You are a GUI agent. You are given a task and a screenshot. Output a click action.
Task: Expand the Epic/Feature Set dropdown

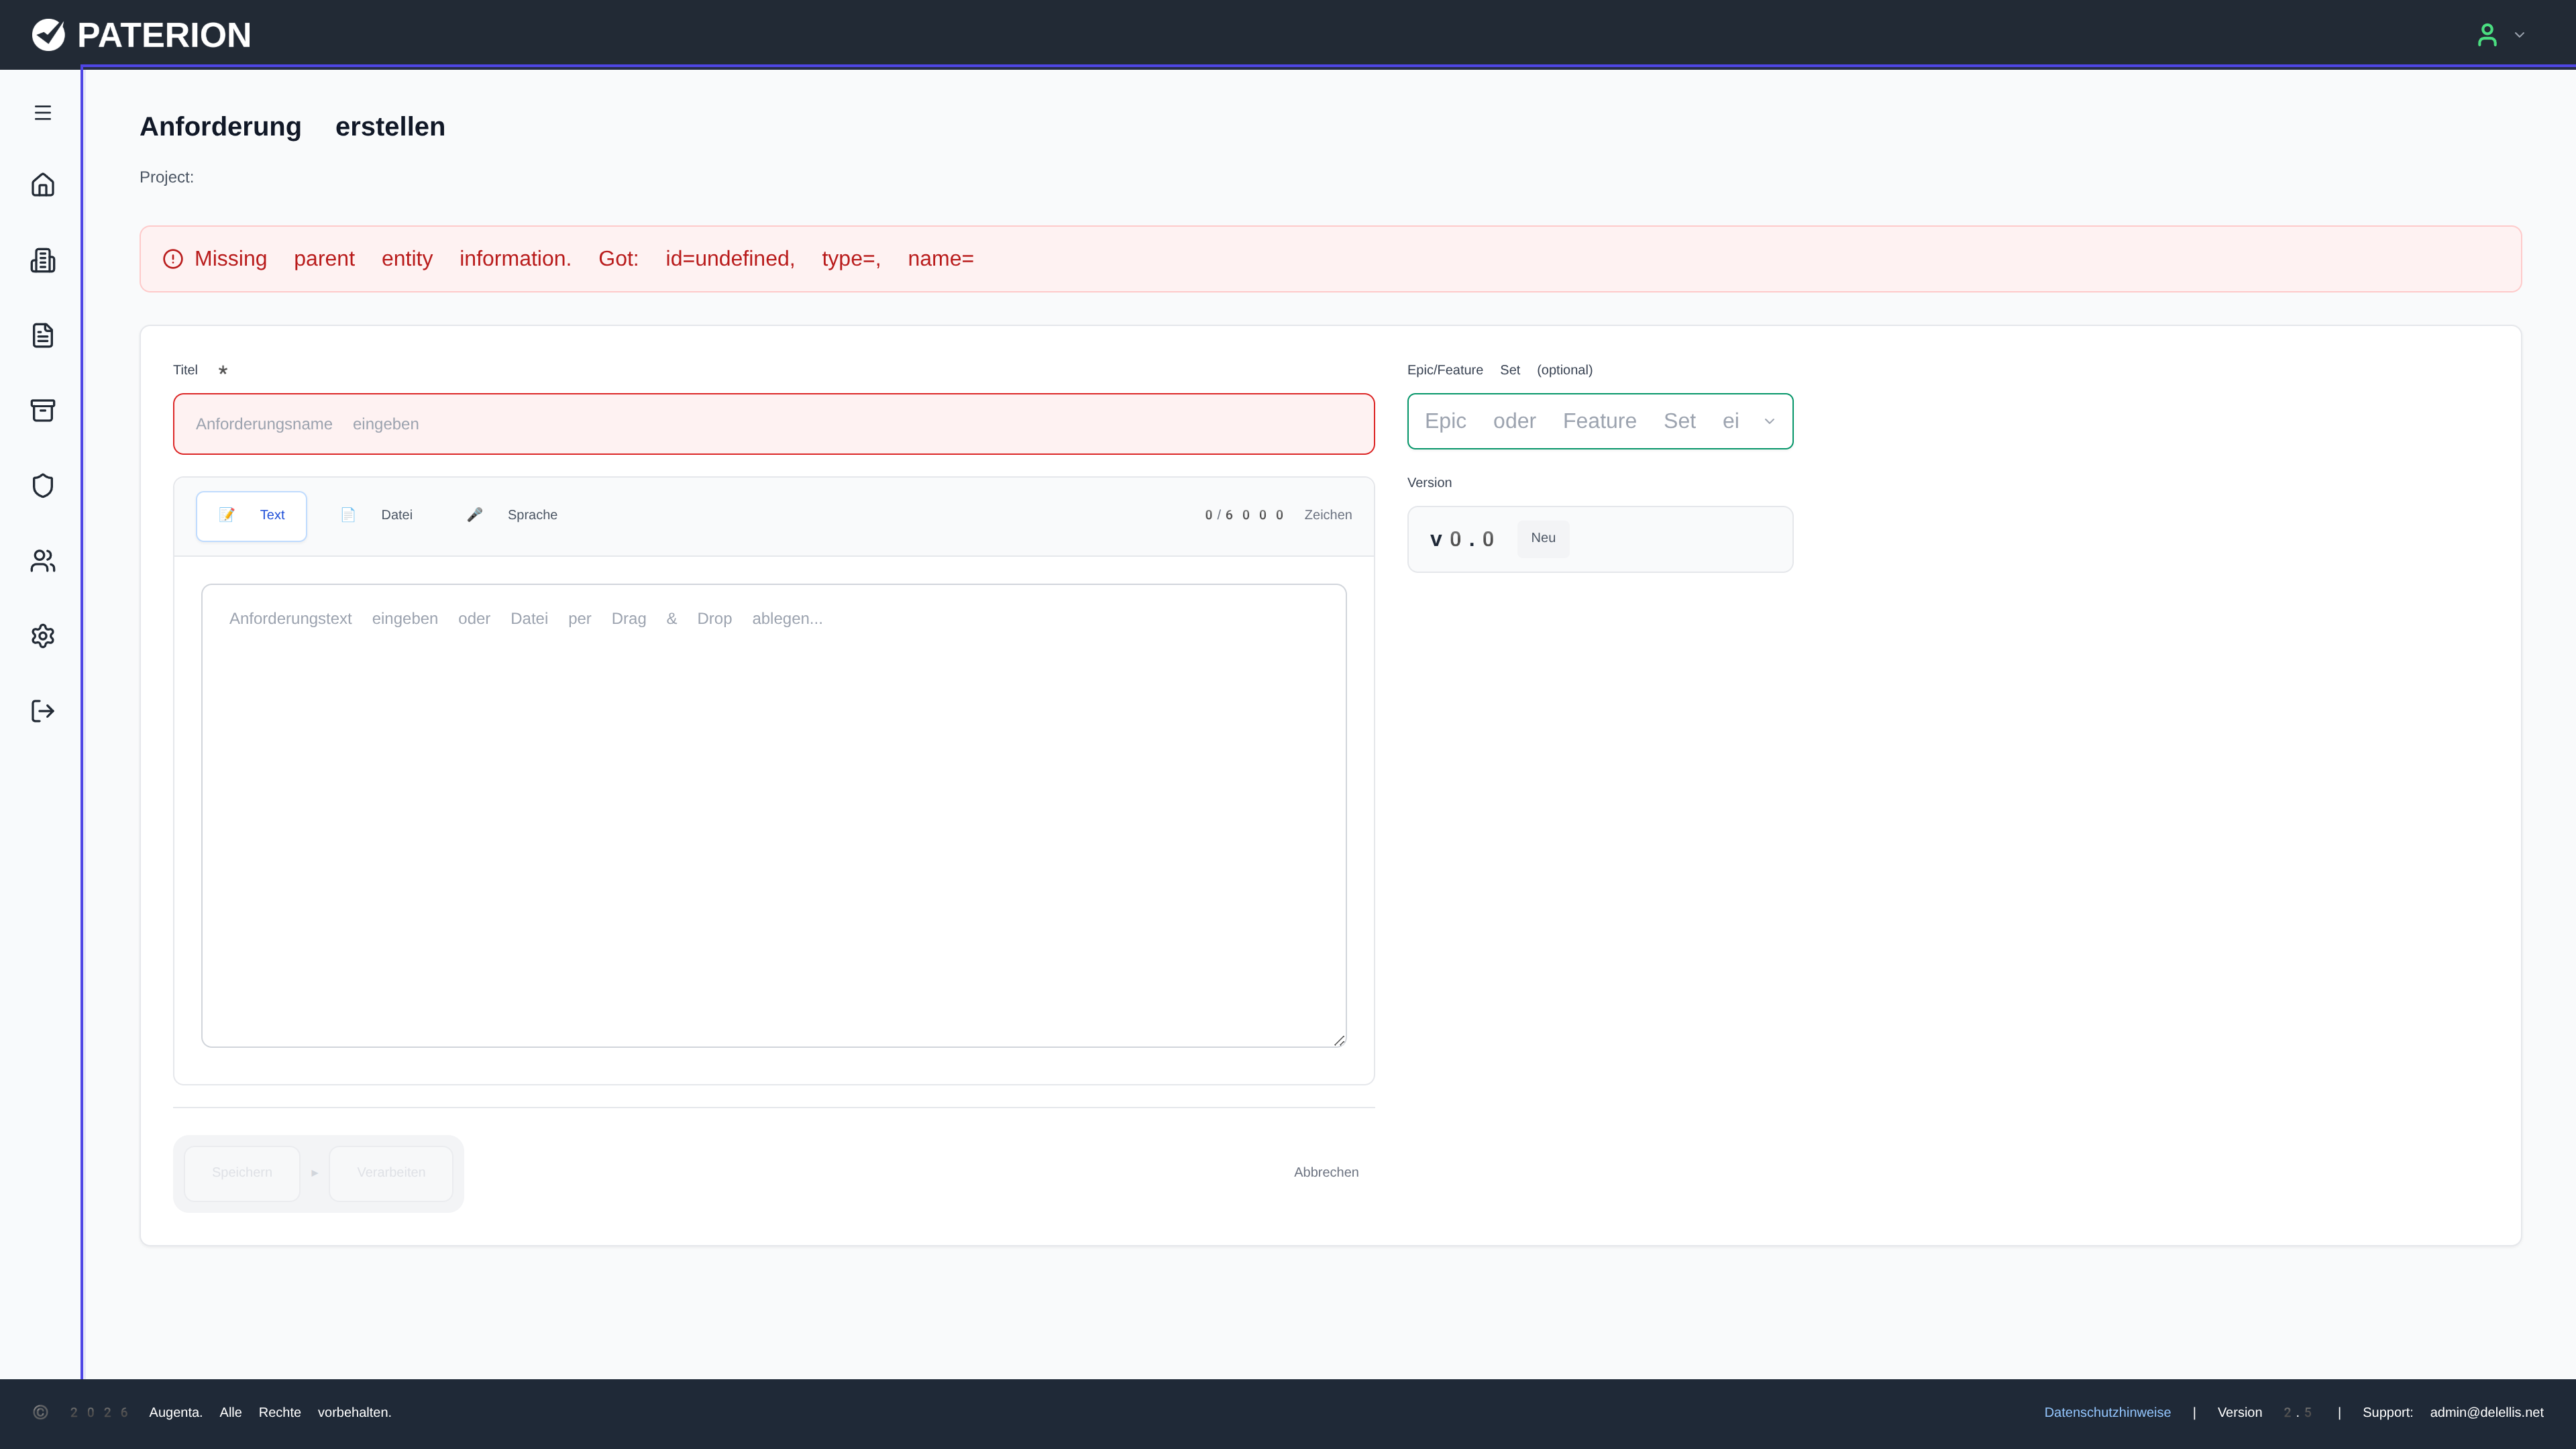click(x=1599, y=421)
